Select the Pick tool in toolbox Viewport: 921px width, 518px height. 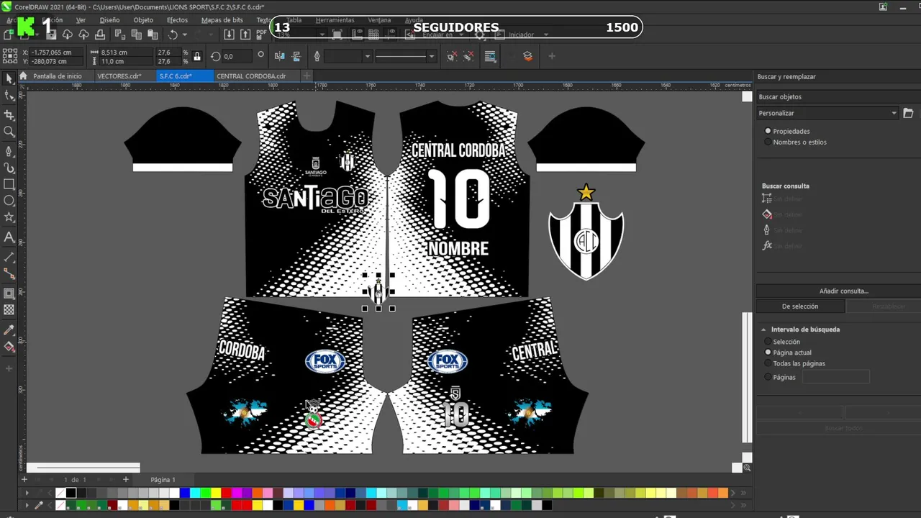[x=9, y=78]
